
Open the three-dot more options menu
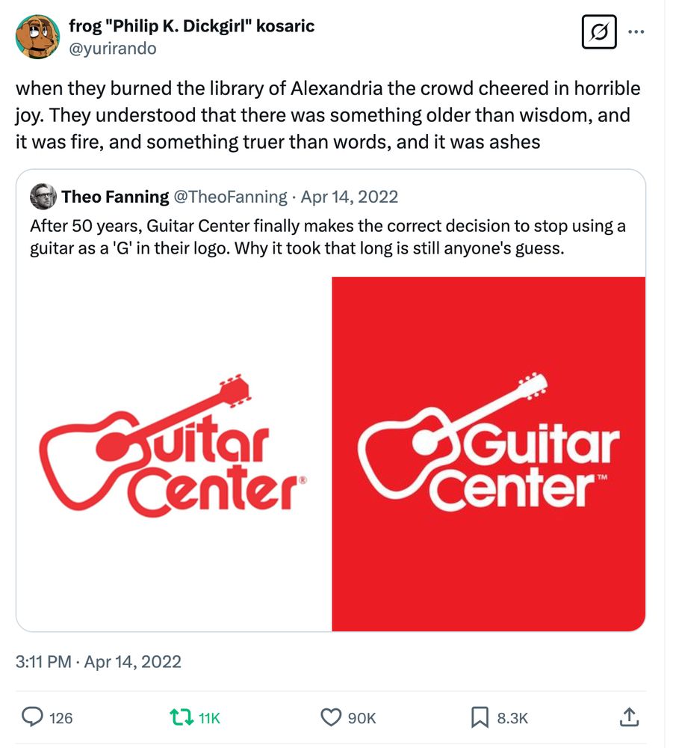click(636, 32)
